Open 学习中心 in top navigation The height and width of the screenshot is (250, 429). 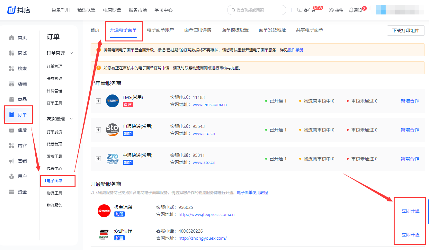(164, 10)
